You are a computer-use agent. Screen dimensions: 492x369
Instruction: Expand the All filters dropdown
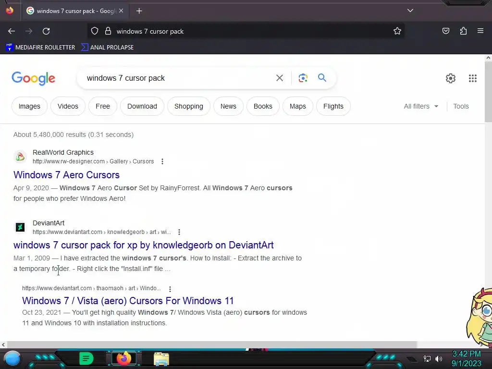click(421, 106)
